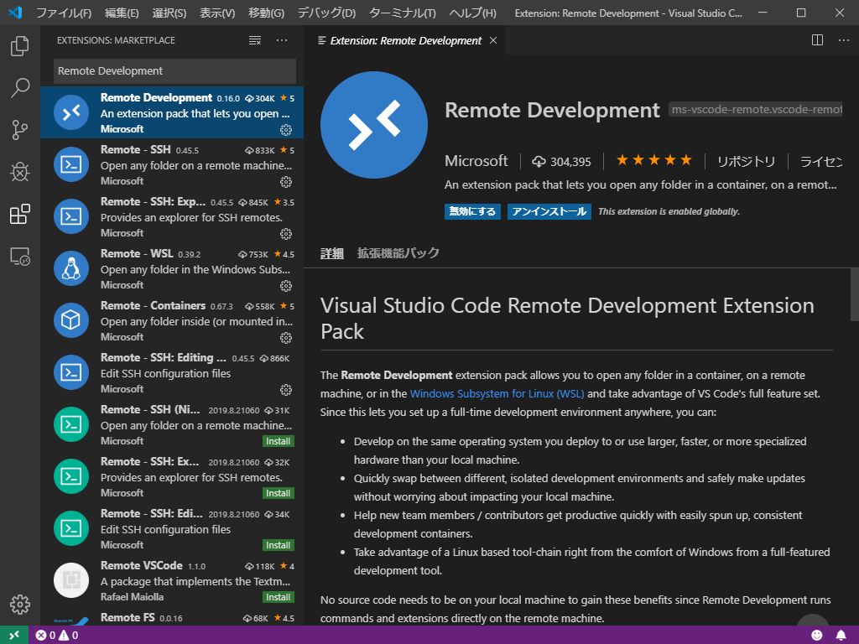Open the Manage gear in activity bar
Viewport: 859px width, 644px height.
point(20,605)
